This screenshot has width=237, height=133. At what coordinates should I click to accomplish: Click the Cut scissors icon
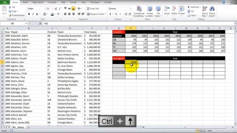(x=10, y=7)
